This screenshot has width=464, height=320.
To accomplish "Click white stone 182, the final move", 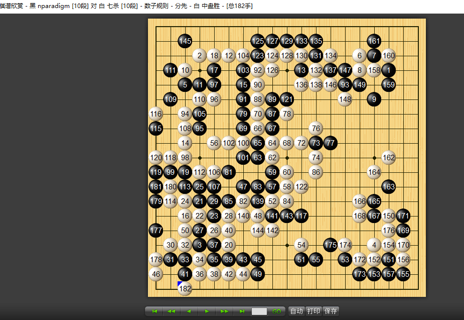I will [185, 289].
